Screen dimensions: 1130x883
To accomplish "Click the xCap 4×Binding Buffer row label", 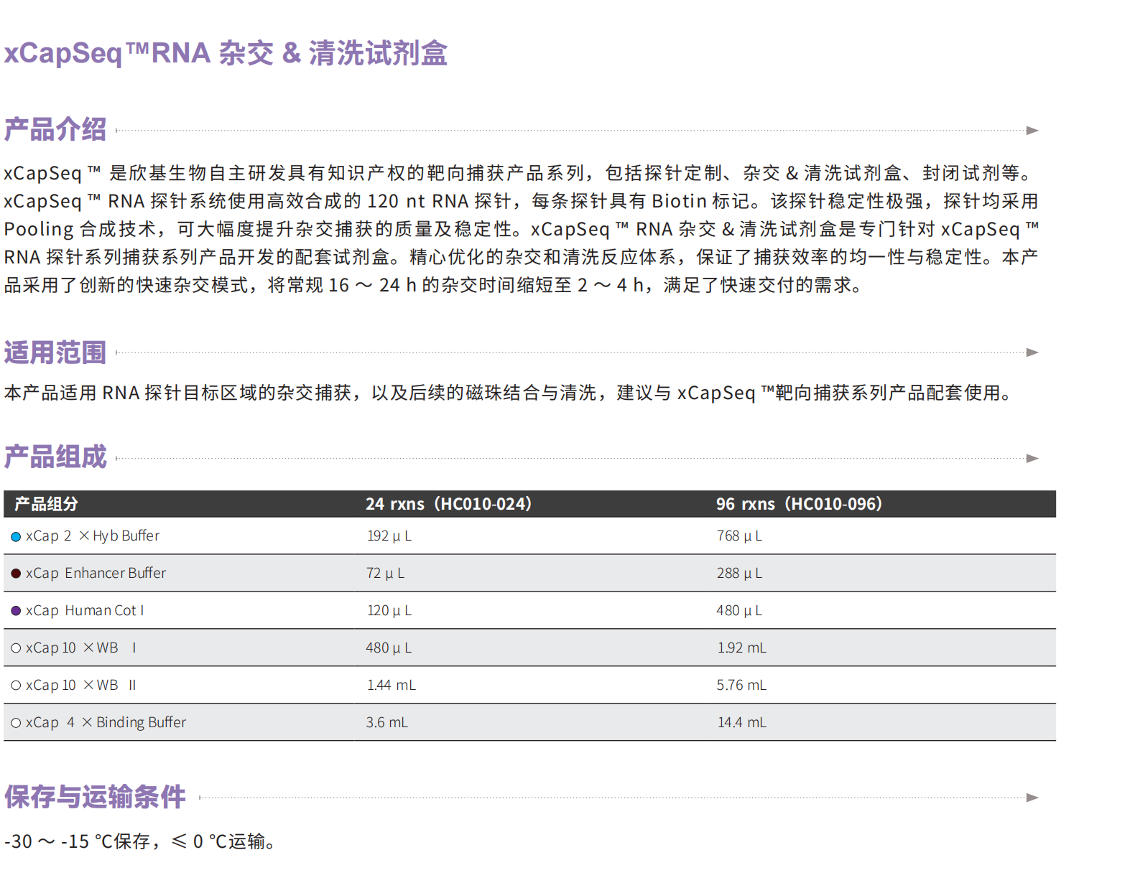I will tap(106, 722).
